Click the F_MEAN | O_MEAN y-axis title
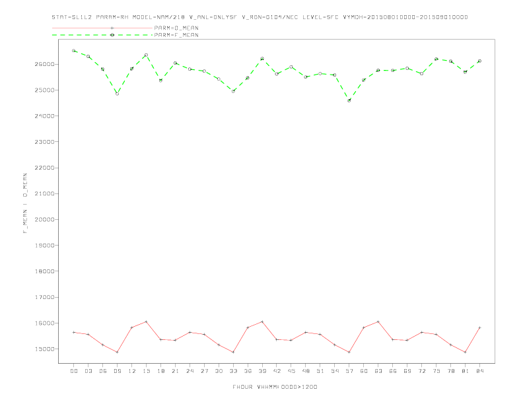523x404 pixels. 25,203
